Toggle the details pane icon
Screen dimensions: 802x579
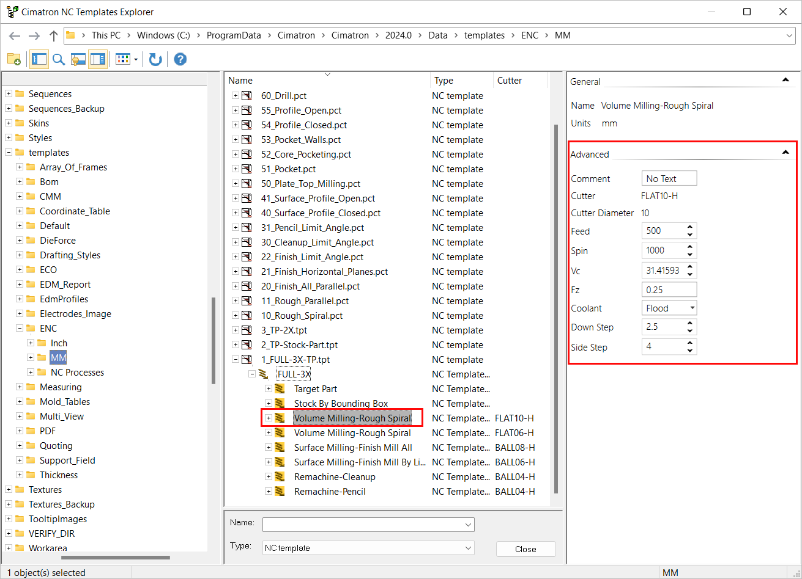tap(98, 59)
